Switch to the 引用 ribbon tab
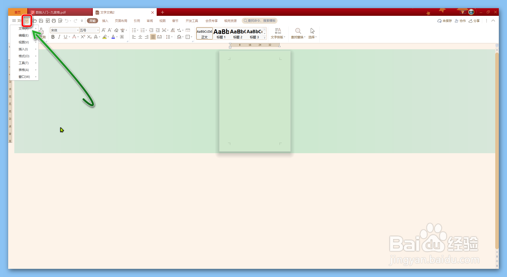The height and width of the screenshot is (277, 507). (137, 21)
